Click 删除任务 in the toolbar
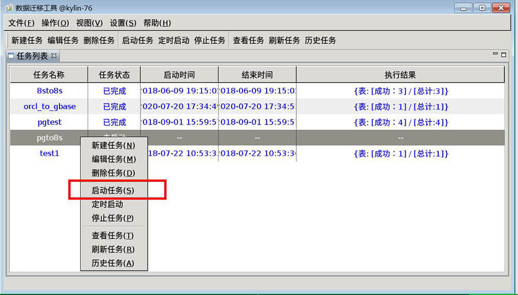This screenshot has height=295, width=518. [99, 40]
